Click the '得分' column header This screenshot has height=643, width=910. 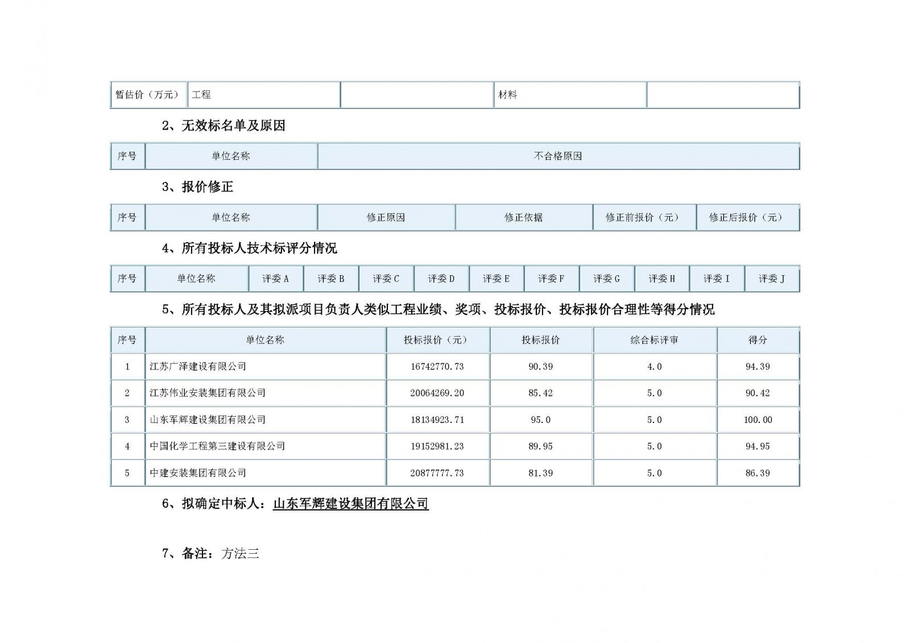tap(758, 340)
